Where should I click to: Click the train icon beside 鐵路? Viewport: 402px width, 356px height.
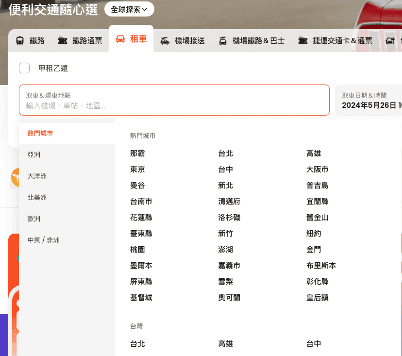click(x=20, y=41)
